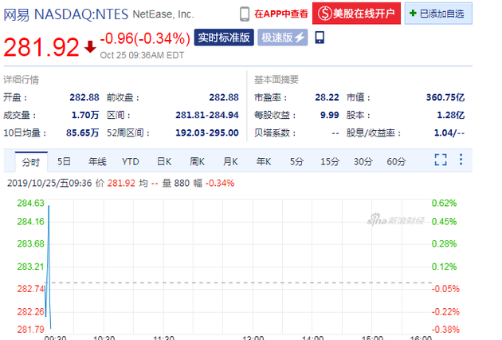Select the 60分 interval tab
The width and height of the screenshot is (502, 340).
pyautogui.click(x=396, y=161)
